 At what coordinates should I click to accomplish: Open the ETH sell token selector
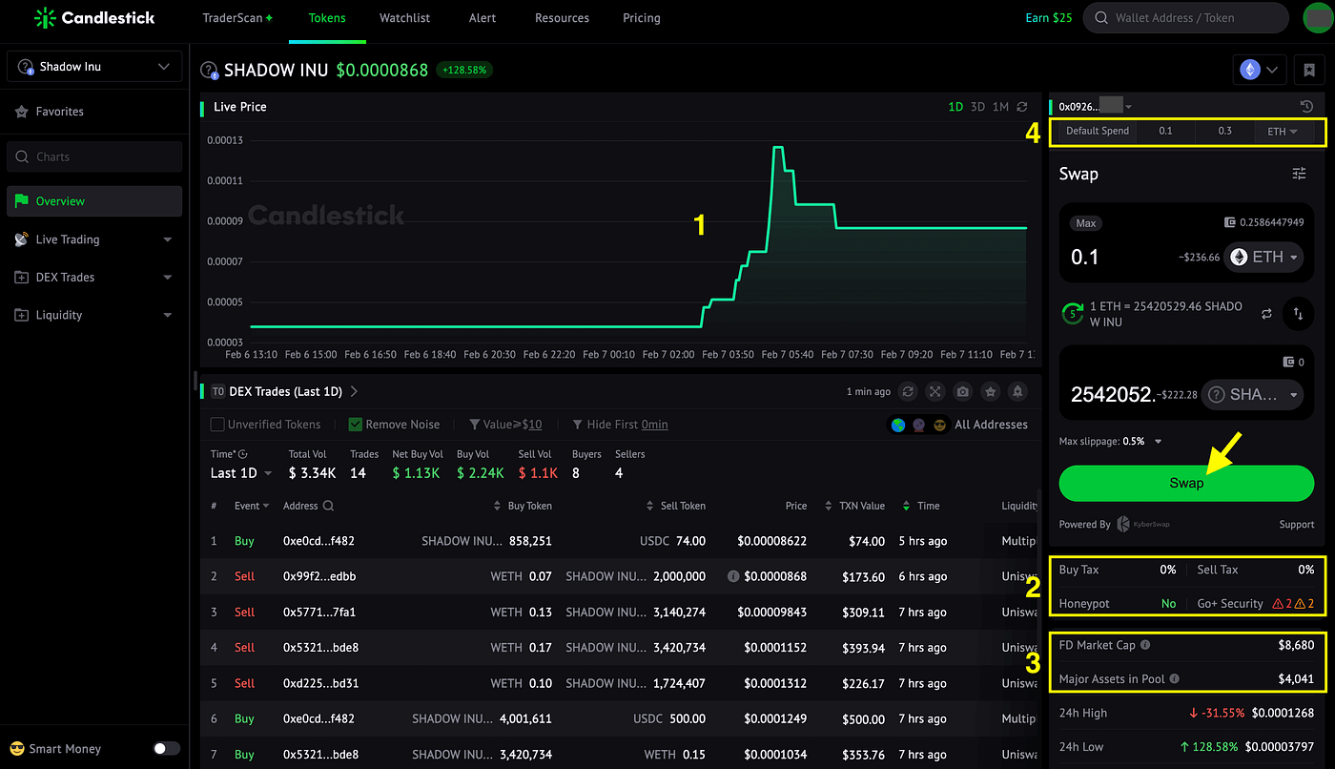1263,257
